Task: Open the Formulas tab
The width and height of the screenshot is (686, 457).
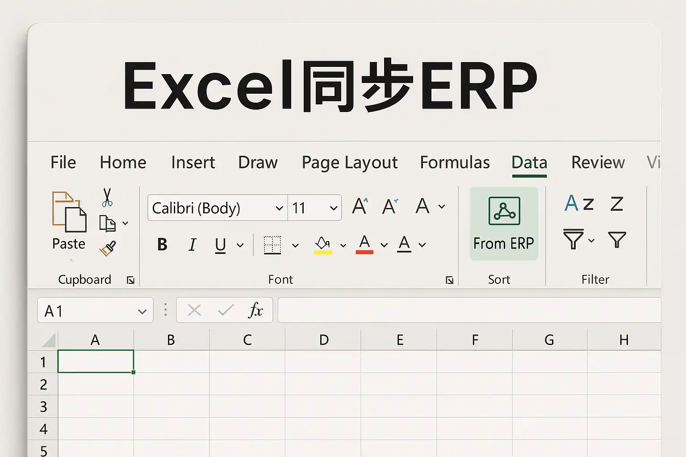Action: pyautogui.click(x=455, y=162)
